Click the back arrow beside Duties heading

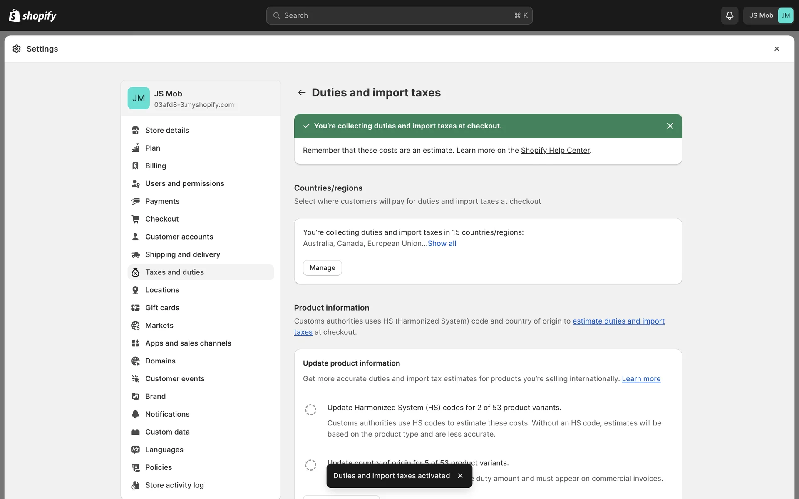click(x=302, y=92)
